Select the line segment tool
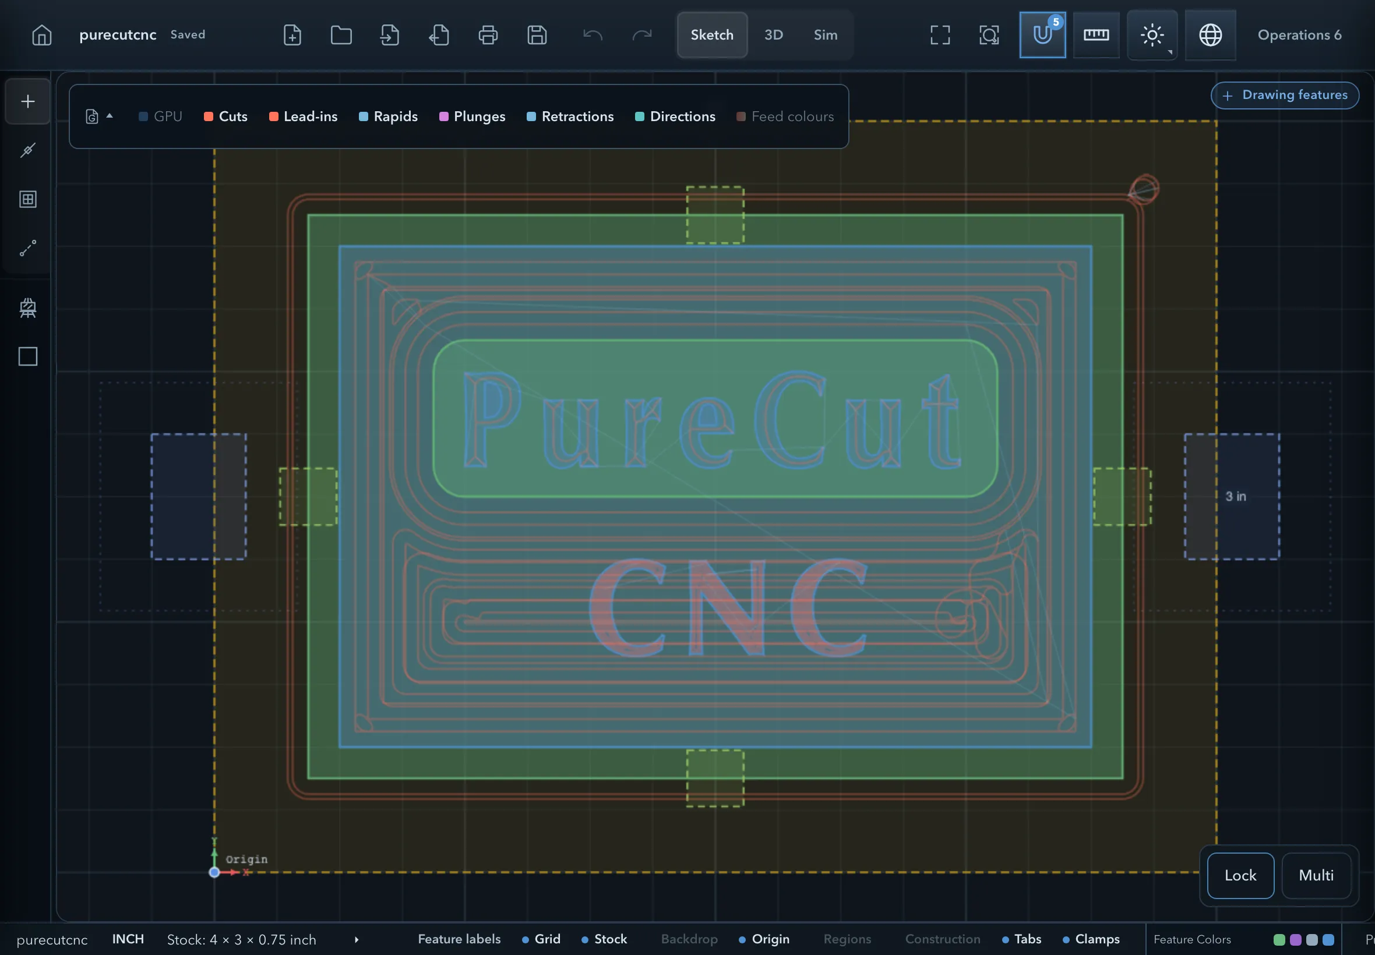Screen dimensions: 1375x955 (27, 247)
